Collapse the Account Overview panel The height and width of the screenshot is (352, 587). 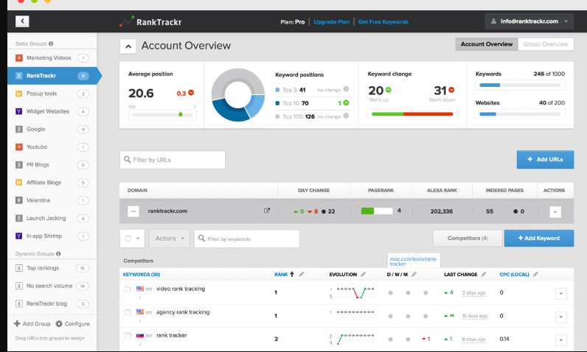[128, 46]
